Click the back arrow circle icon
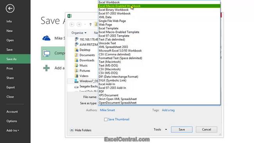The image size is (254, 143). click(10, 9)
